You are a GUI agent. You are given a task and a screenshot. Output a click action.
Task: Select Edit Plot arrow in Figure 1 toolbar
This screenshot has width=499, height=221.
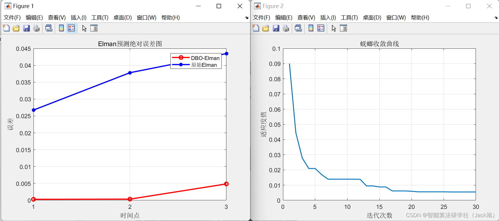coord(84,28)
